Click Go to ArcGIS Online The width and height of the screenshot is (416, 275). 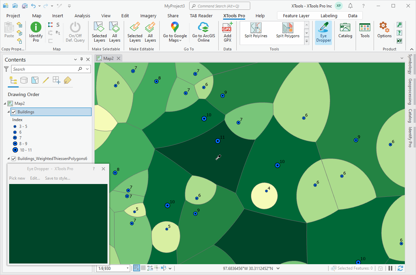click(x=203, y=32)
